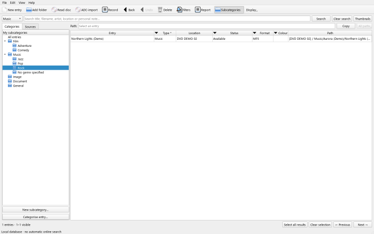Select the Pop subcategory icon

pyautogui.click(x=14, y=64)
